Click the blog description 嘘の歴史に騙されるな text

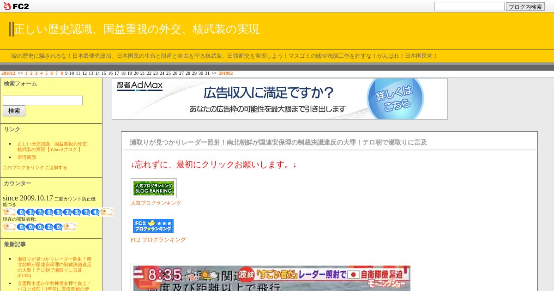pos(224,56)
